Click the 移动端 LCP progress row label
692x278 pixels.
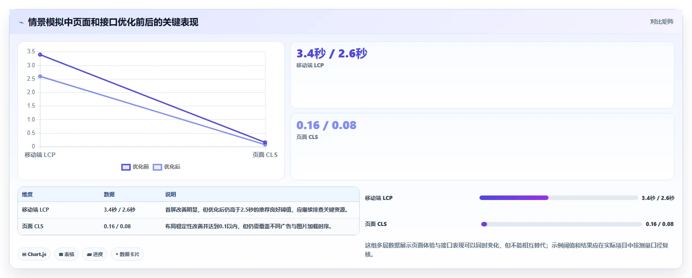tap(379, 198)
